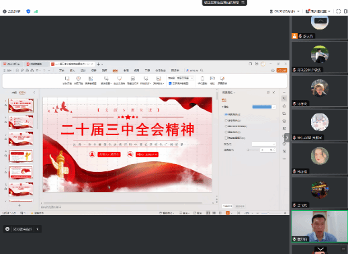Viewport: 348px width, 254px height.
Task: Click the star-shaped icon in right sidebar strip
Action: (284, 106)
